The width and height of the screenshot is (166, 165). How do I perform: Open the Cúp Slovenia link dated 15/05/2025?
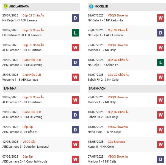116,142
